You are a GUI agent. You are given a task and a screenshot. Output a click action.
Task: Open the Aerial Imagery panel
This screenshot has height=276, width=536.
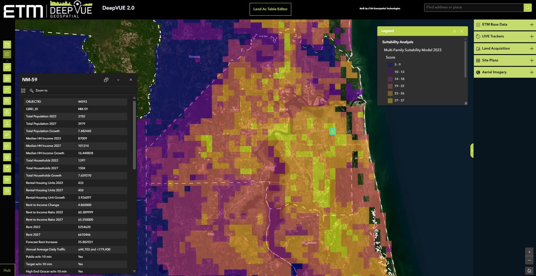click(494, 72)
